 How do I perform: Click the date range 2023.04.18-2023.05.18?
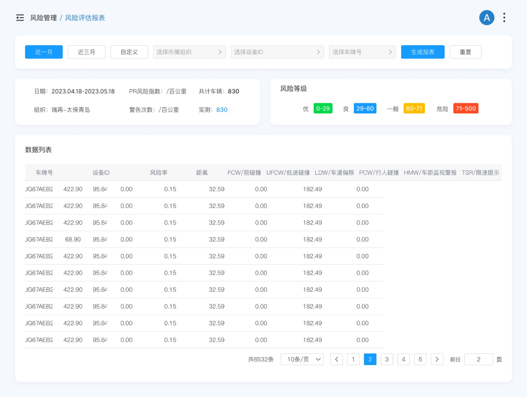coord(83,91)
